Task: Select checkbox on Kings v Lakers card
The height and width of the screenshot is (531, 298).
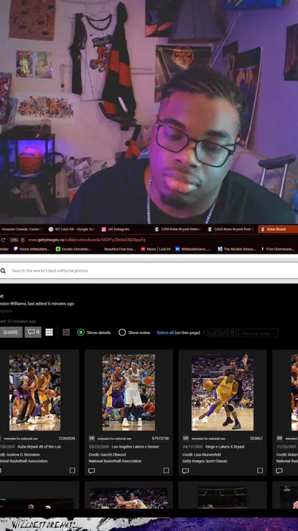Action: click(x=260, y=471)
